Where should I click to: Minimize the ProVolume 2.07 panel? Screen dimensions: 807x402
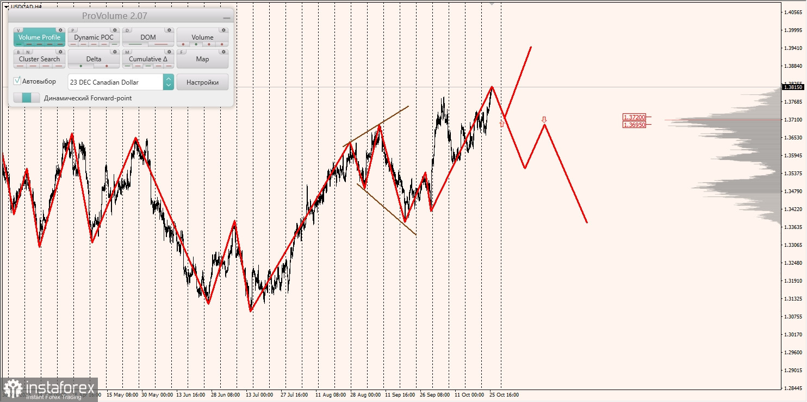point(227,18)
